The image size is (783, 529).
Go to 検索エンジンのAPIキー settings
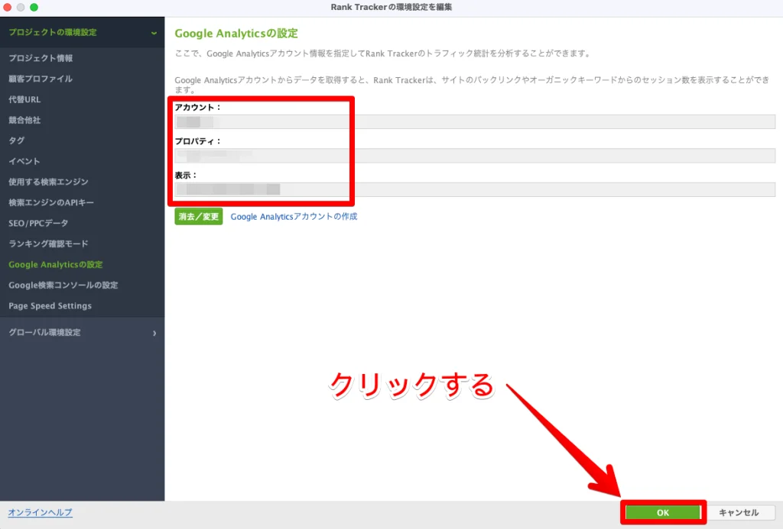click(x=51, y=202)
